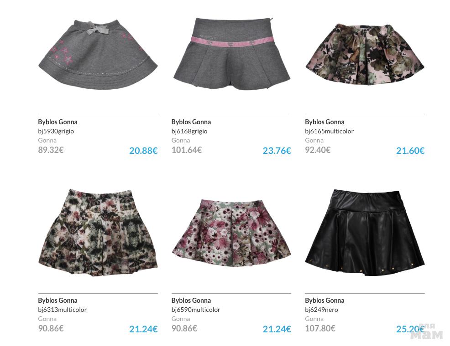Click the 23.76€ sale price
The image size is (450, 346).
[x=277, y=151]
